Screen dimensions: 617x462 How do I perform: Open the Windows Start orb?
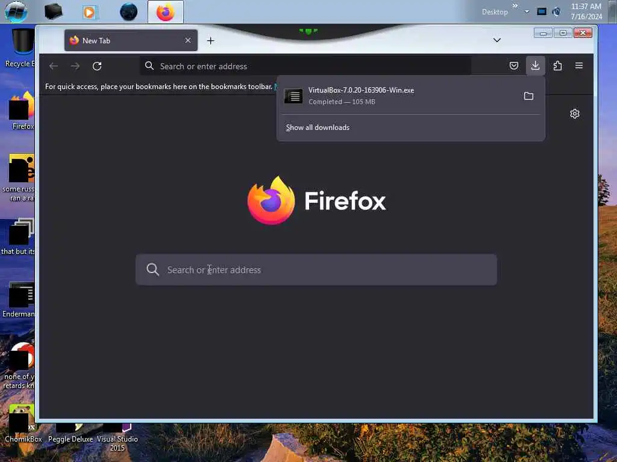tap(16, 11)
